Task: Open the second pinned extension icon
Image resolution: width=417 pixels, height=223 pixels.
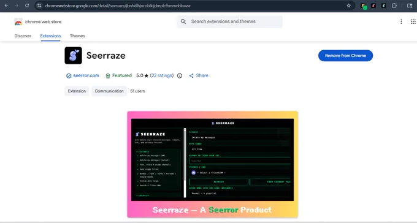Action: point(373,6)
